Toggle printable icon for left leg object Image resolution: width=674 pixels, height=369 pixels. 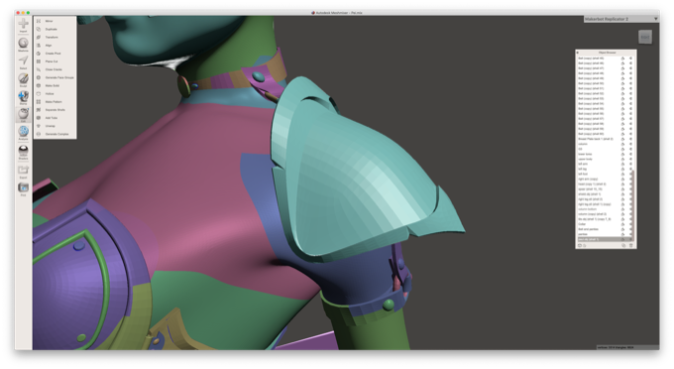click(x=622, y=169)
